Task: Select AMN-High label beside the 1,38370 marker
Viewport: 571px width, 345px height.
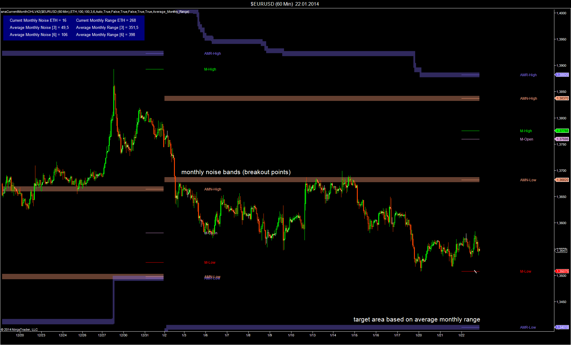Action: click(528, 99)
